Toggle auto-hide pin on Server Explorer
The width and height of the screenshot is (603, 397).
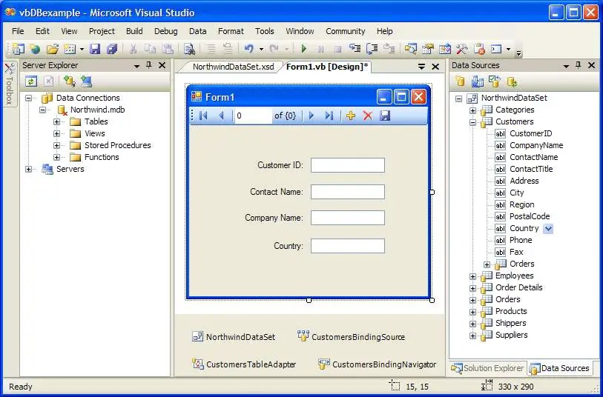coord(149,65)
